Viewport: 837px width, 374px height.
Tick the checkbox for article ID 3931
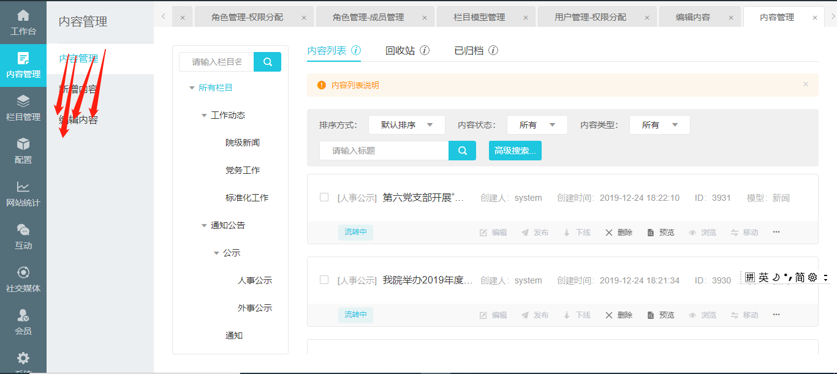[324, 197]
